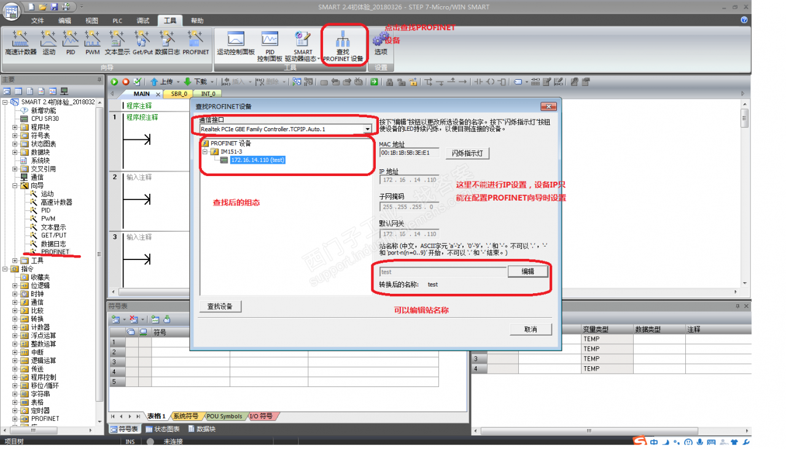This screenshot has height=449, width=786.
Task: Open 运动控制面板
Action: pyautogui.click(x=235, y=43)
